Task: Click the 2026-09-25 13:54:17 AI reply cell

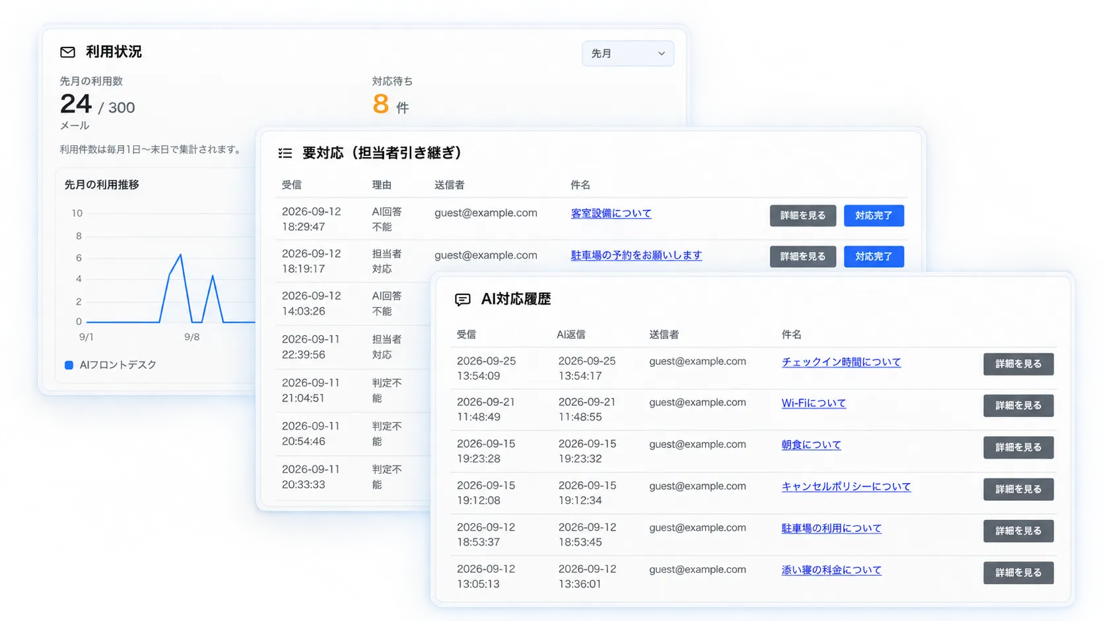Action: [x=586, y=368]
